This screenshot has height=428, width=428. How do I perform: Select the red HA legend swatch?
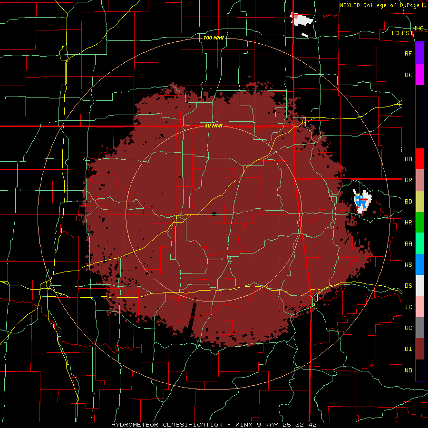420,159
